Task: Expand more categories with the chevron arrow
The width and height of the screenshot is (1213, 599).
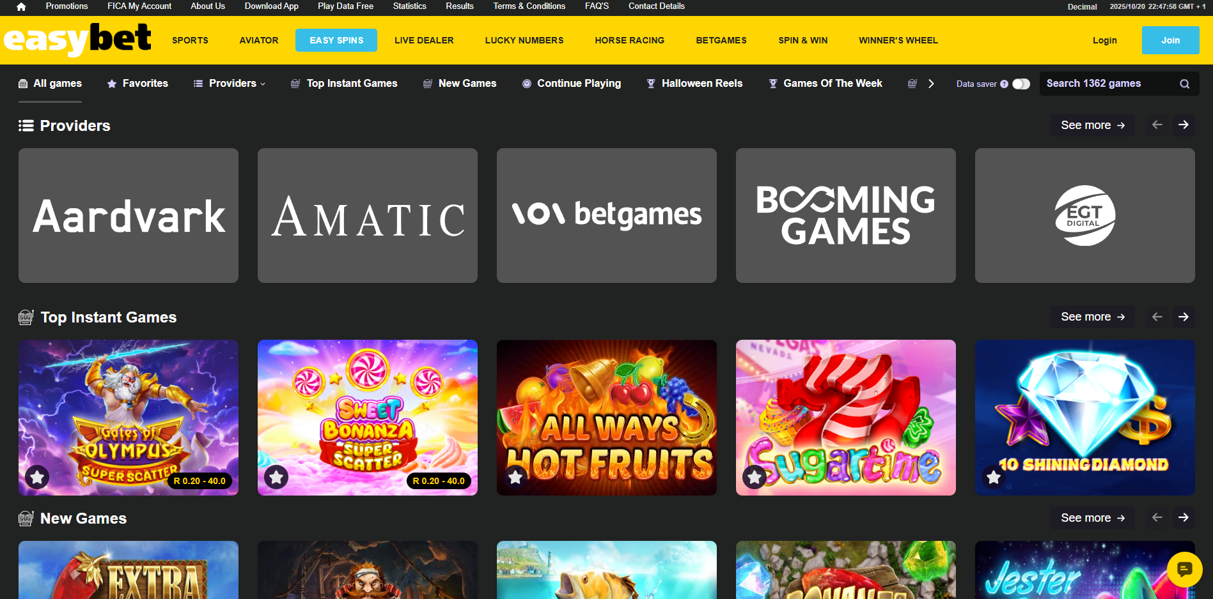Action: click(x=931, y=84)
